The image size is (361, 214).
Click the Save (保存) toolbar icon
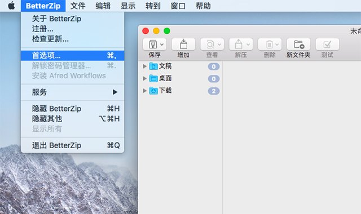coord(153,44)
